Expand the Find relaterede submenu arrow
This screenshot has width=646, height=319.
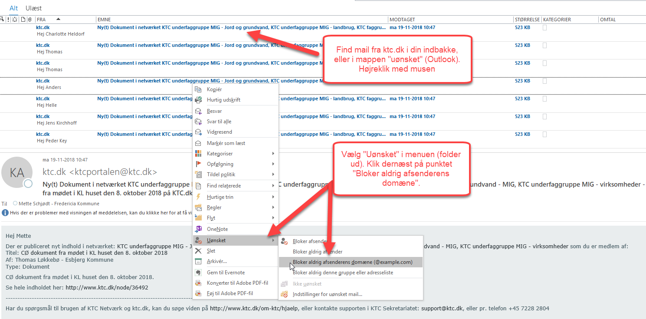click(273, 186)
